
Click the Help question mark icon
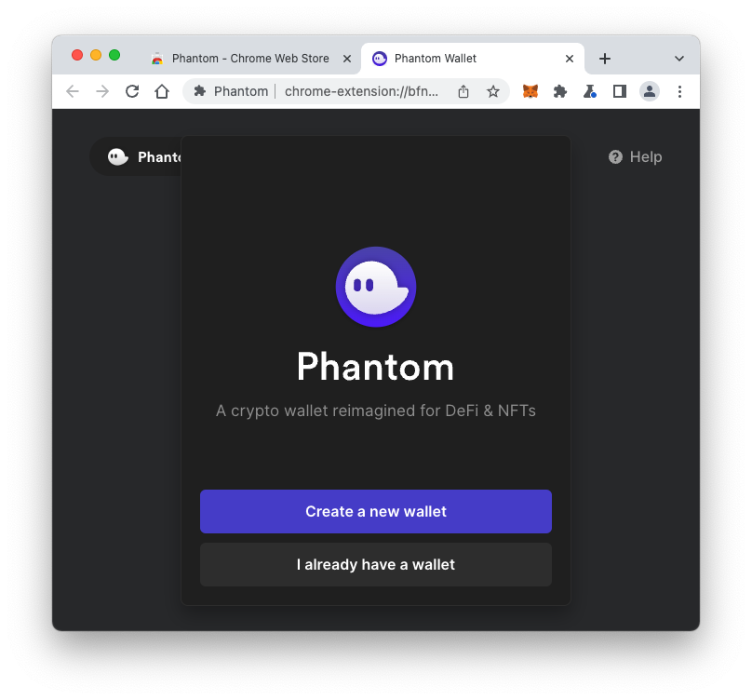click(615, 157)
